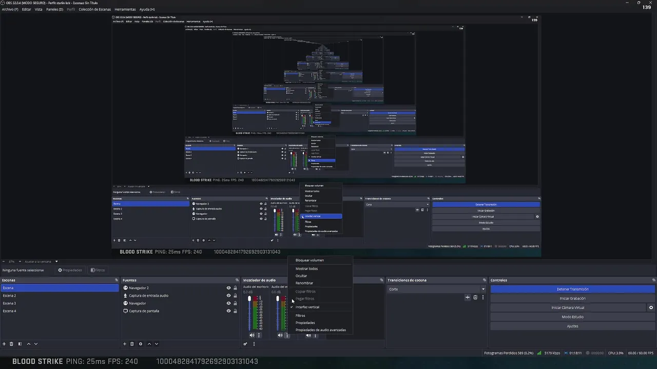Viewport: 657px width, 369px height.
Task: Choose Mostrar todos from the context menu
Action: pos(321,269)
